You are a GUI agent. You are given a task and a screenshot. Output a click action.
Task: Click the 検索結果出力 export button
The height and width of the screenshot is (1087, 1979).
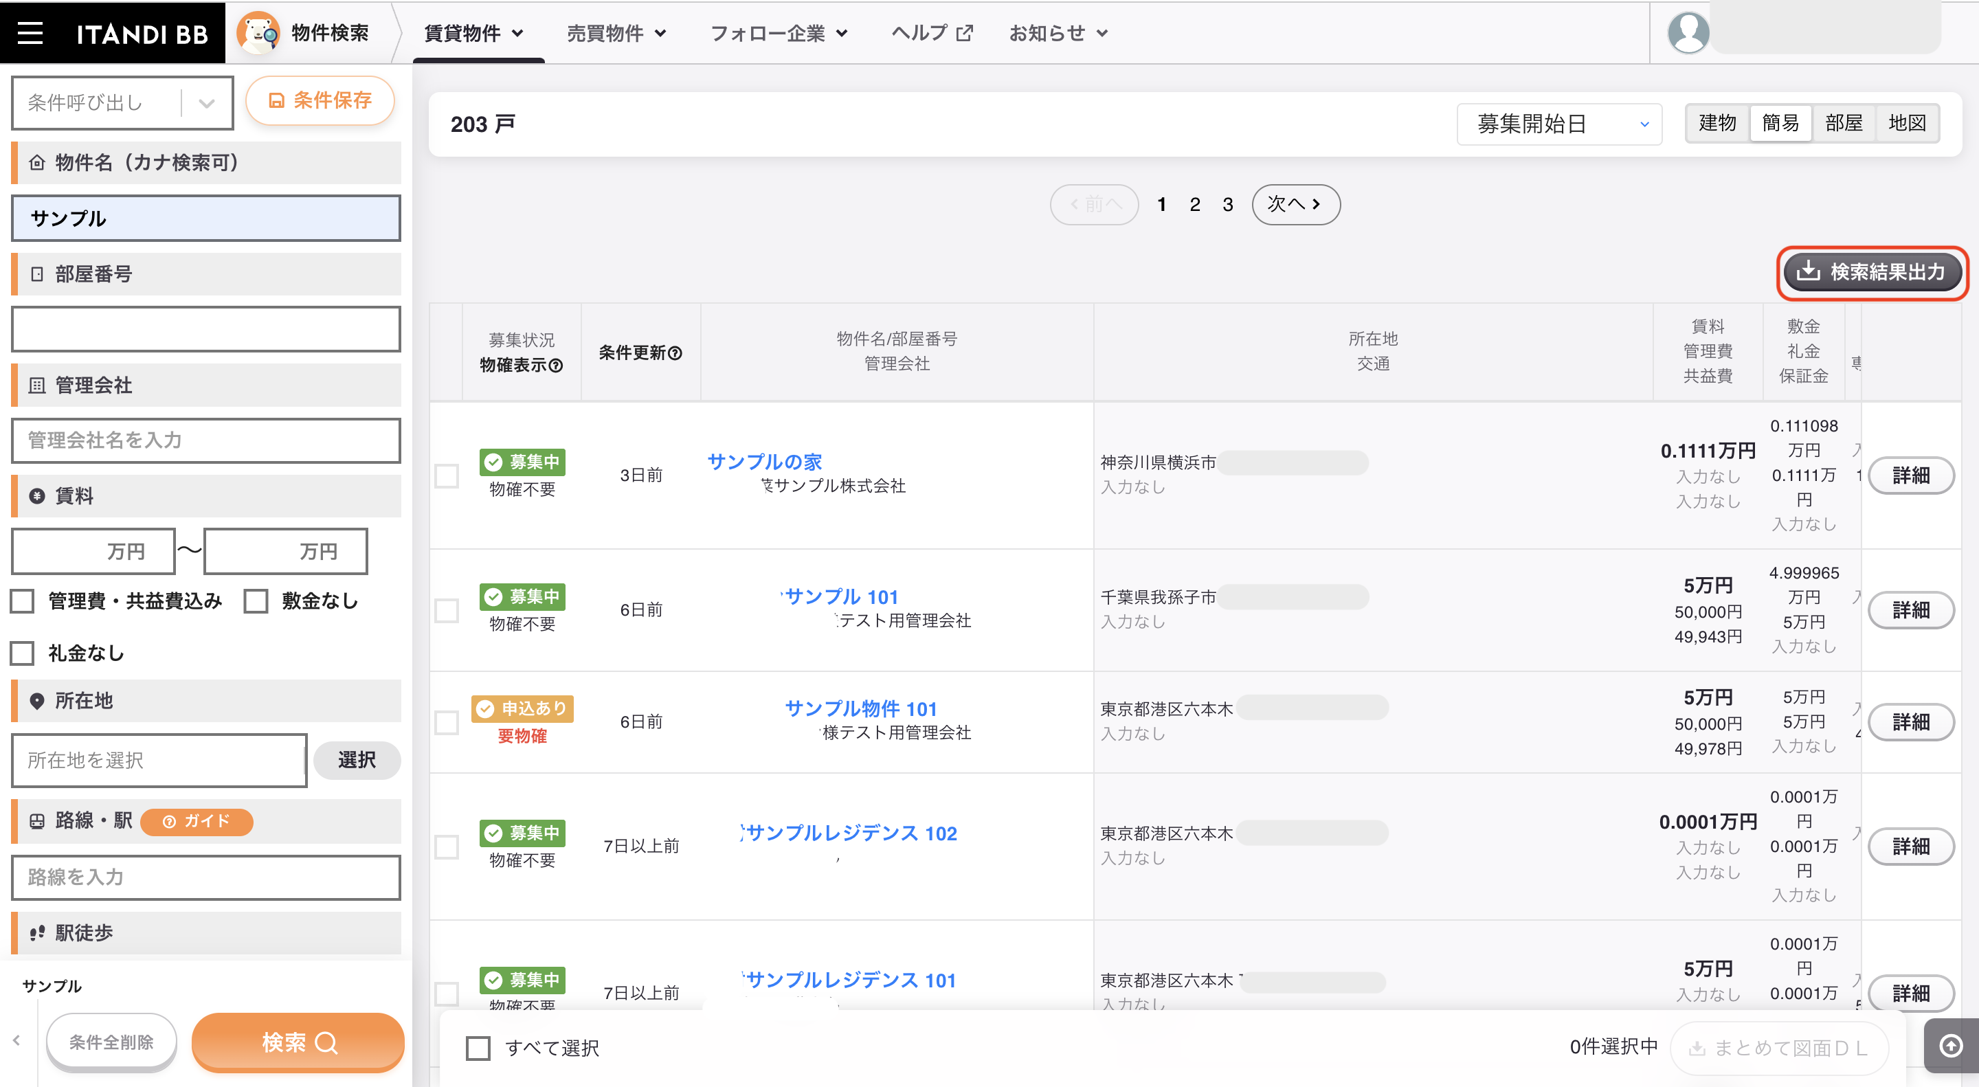(x=1872, y=272)
